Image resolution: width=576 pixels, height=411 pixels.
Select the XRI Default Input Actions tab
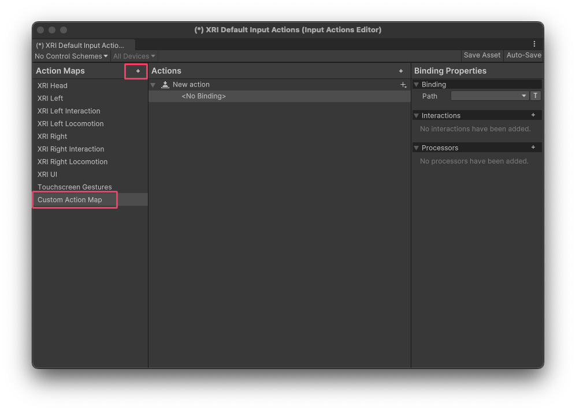click(x=84, y=45)
